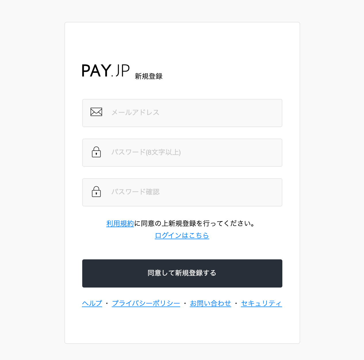Image resolution: width=364 pixels, height=360 pixels.
Task: Click the に同意の上新規登録を行ってください text
Action: tap(195, 223)
